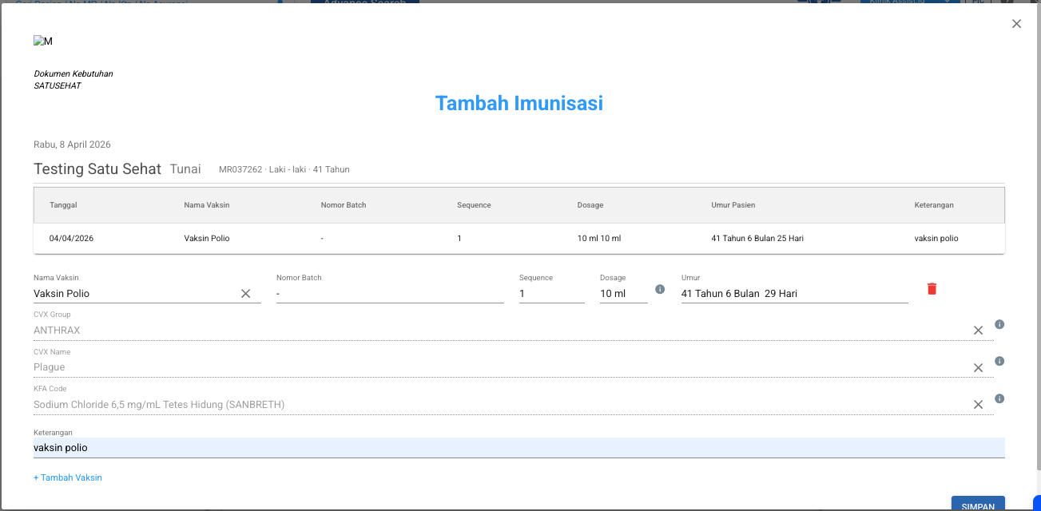Show info for the CVX Group field
1041x511 pixels.
[x=999, y=324]
